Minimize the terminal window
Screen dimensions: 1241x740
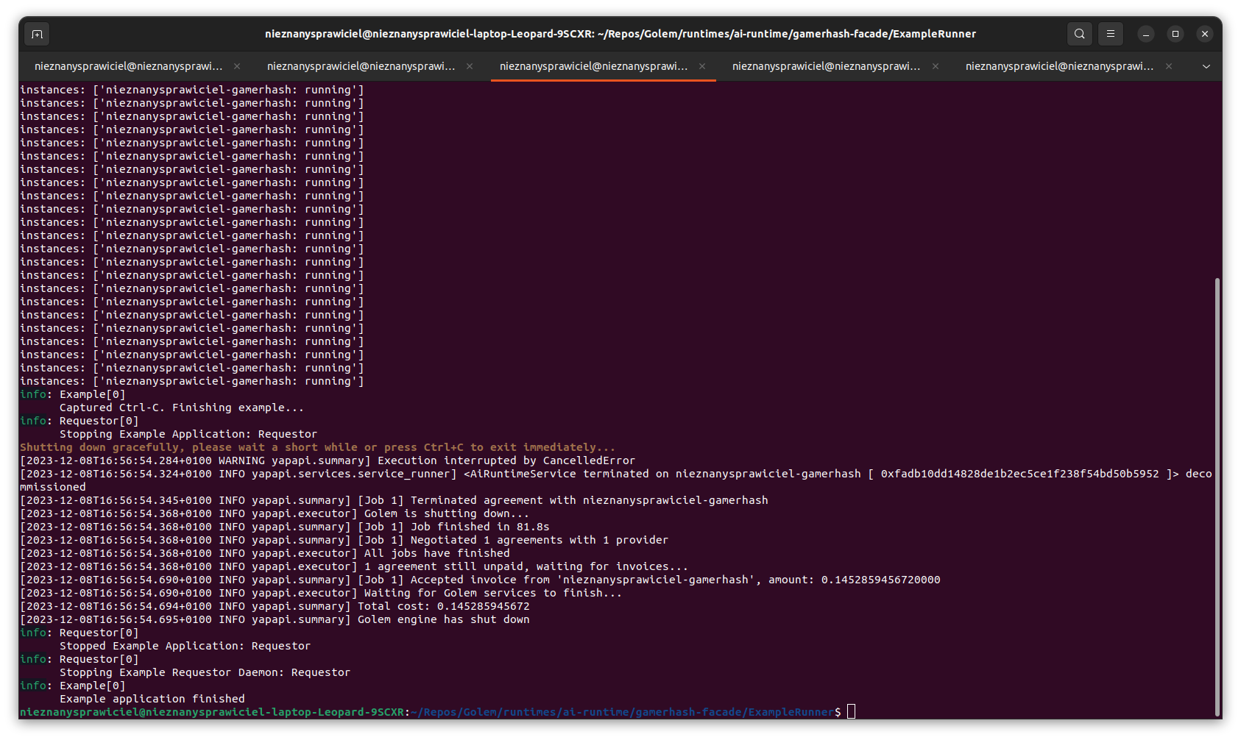[1146, 34]
